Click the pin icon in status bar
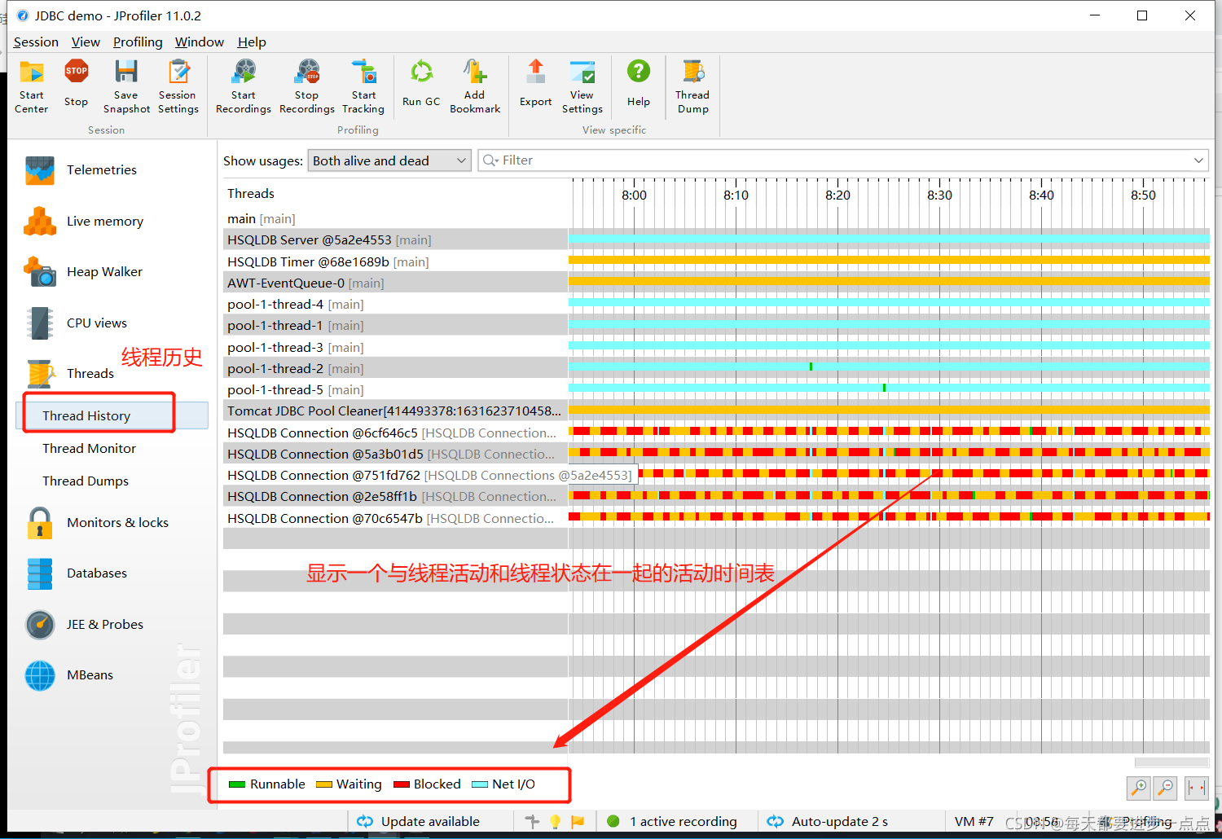 coord(533,822)
